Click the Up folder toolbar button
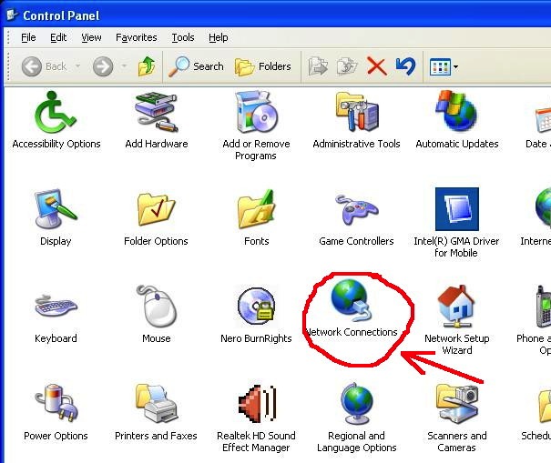This screenshot has height=463, width=551. click(147, 66)
